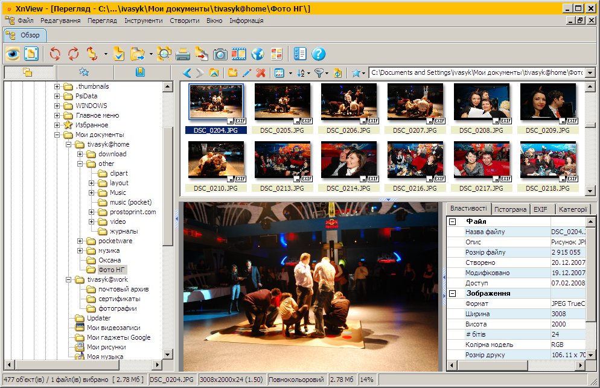Select the Оксана folder
The height and width of the screenshot is (388, 600).
point(109,260)
